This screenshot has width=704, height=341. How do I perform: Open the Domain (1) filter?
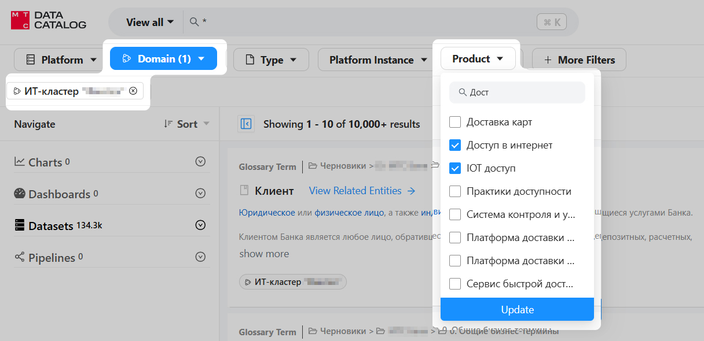coord(163,58)
